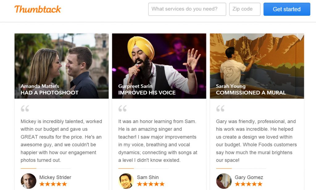Image resolution: width=316 pixels, height=190 pixels.
Task: Open Mickey Strider's profile name link
Action: click(55, 177)
